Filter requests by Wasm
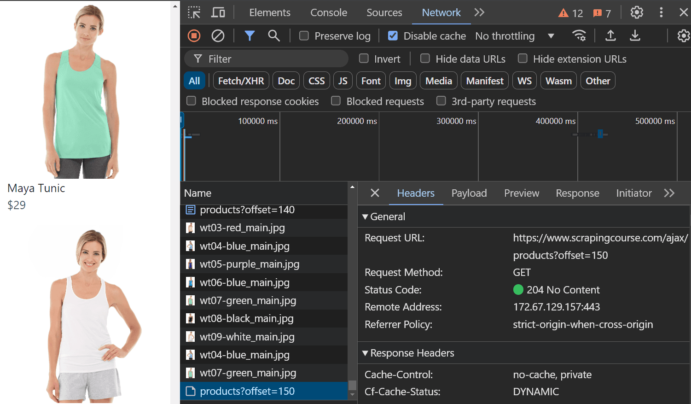Screen dimensions: 691x404 (x=558, y=81)
